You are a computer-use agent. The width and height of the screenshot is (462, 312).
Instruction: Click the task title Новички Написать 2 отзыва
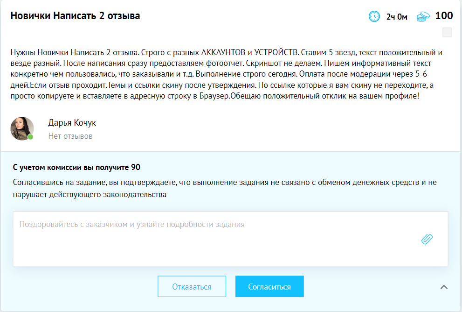pos(75,15)
